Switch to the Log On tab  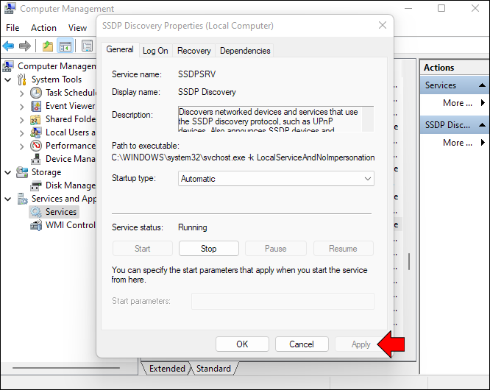(x=155, y=51)
